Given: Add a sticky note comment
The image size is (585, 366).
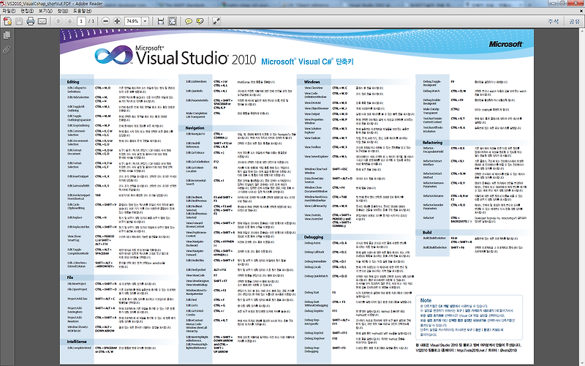Looking at the screenshot, I should pos(189,21).
